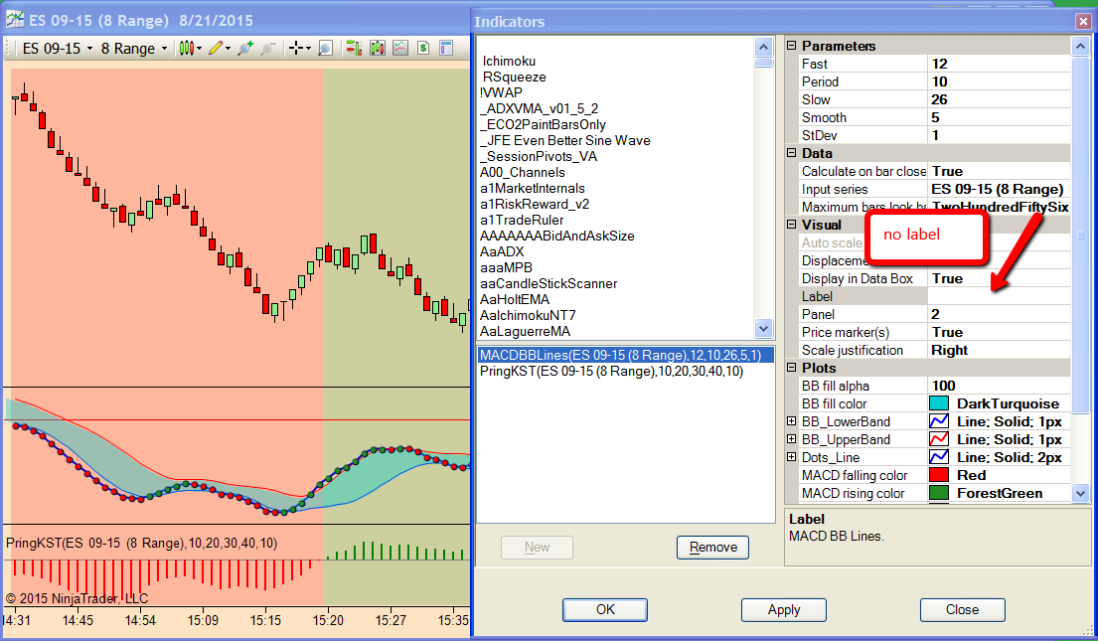Collapse the Data section
Screen dimensions: 1098x641
point(791,153)
